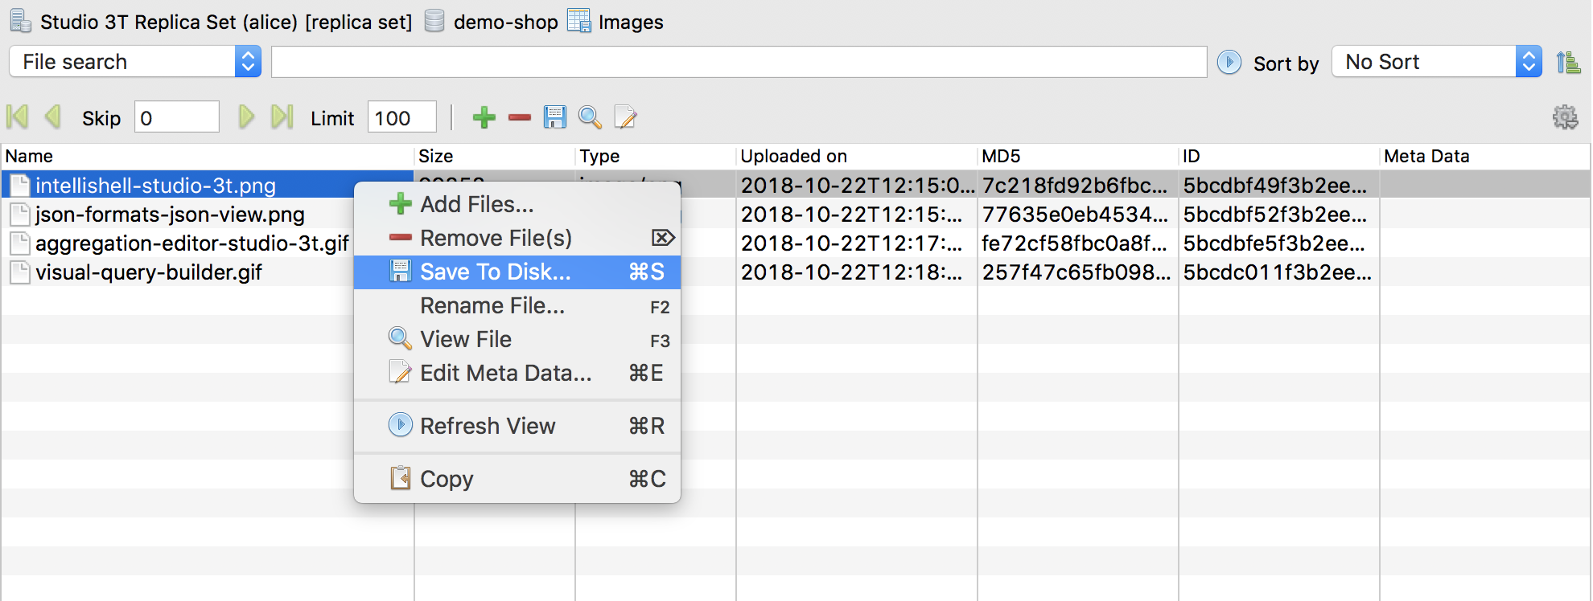1593x601 pixels.
Task: View file with the magnifier toolbar icon
Action: [591, 117]
